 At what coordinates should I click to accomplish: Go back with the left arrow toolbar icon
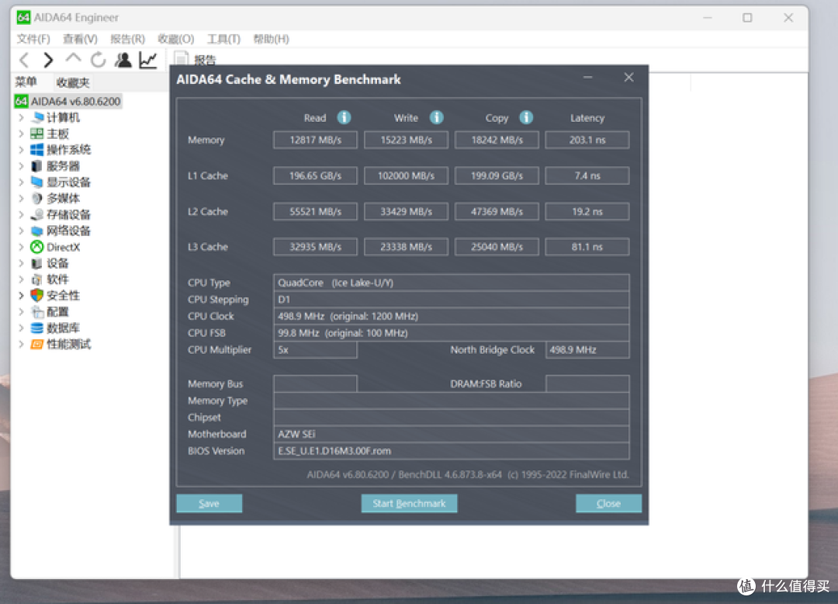(x=25, y=60)
